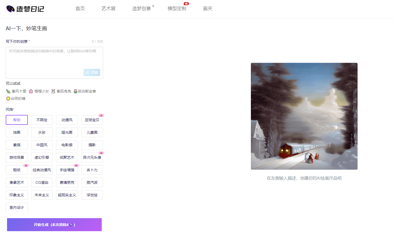Focus the creative prompt text area
394x233 pixels.
pos(54,63)
